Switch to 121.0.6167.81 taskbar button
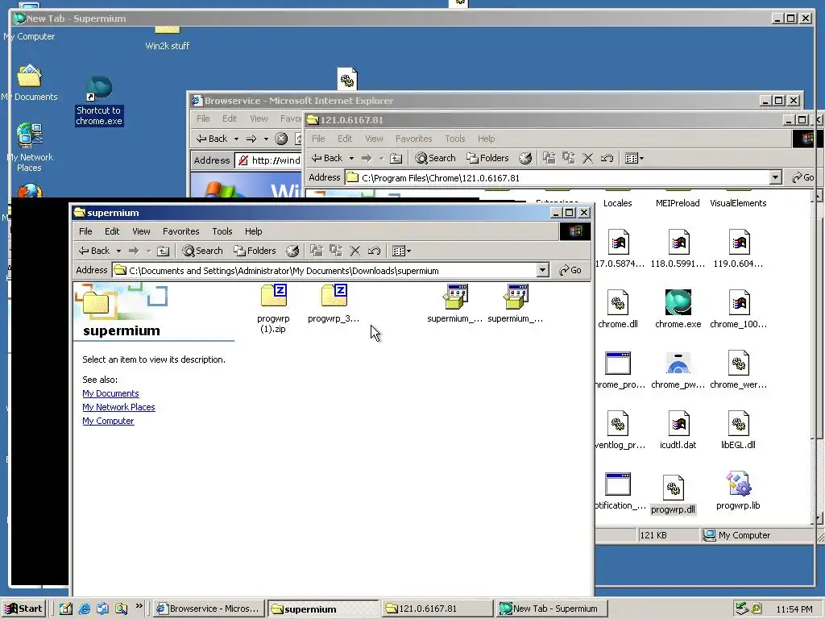The width and height of the screenshot is (825, 619). coord(437,609)
